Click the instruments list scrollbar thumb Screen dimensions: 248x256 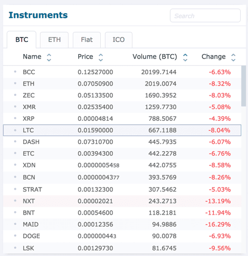click(244, 86)
